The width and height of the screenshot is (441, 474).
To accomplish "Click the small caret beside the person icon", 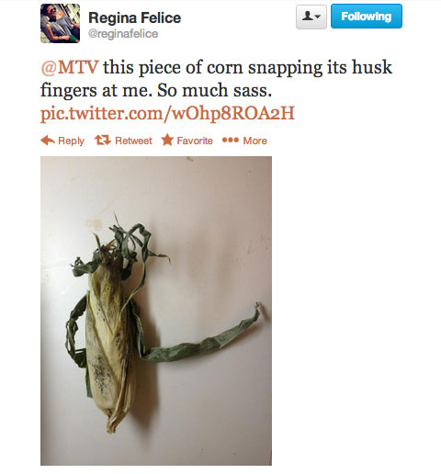I will (318, 17).
